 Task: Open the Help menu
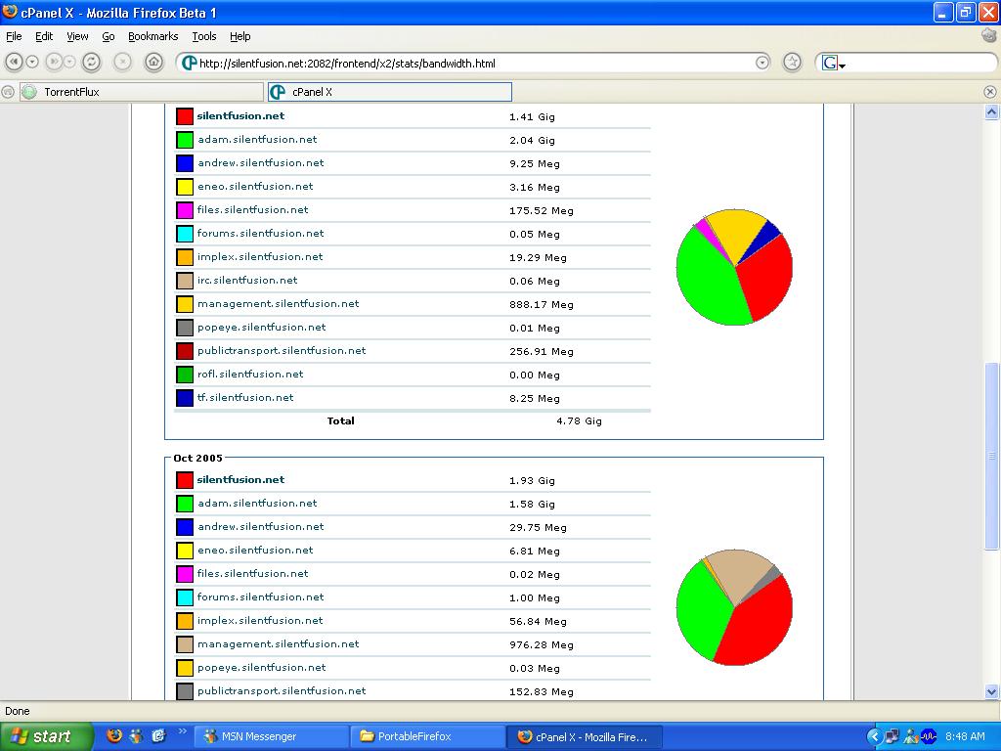[240, 36]
